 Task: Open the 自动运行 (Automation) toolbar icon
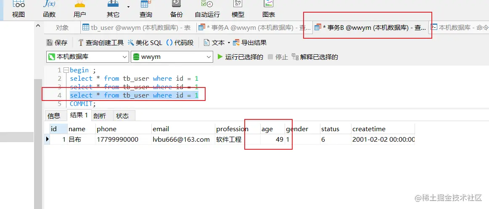(207, 9)
